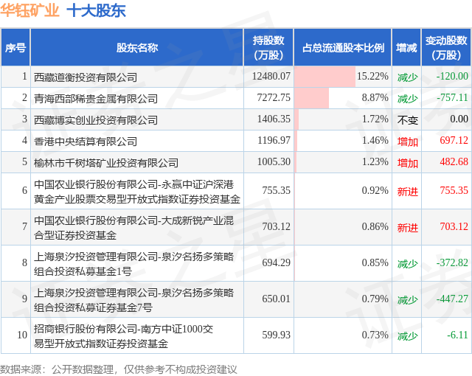Click shareholder name 西藏博实创业投资有限公司
The width and height of the screenshot is (472, 376).
click(96, 120)
